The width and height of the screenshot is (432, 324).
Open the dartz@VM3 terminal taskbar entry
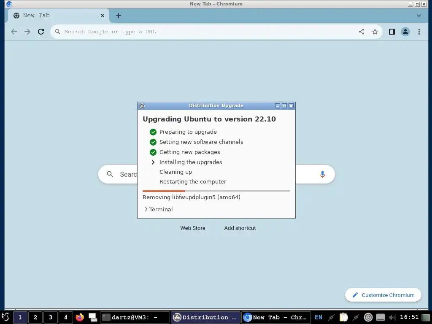click(135, 317)
